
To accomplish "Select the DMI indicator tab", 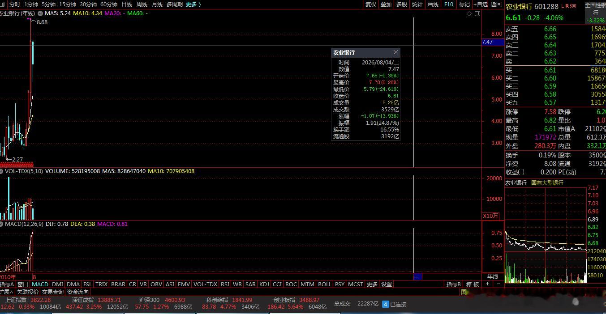I will 57,284.
